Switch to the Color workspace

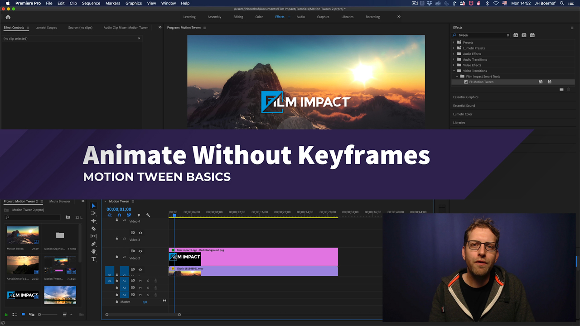[259, 17]
